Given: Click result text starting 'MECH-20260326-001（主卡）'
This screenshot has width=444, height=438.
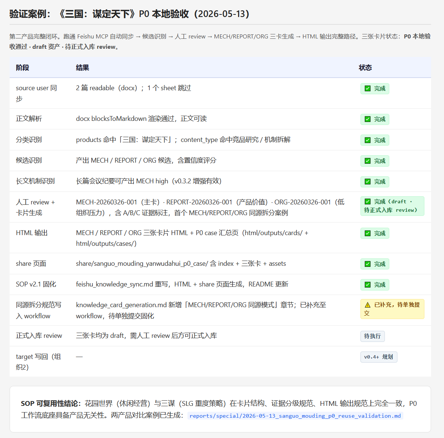Looking at the screenshot, I should (210, 207).
